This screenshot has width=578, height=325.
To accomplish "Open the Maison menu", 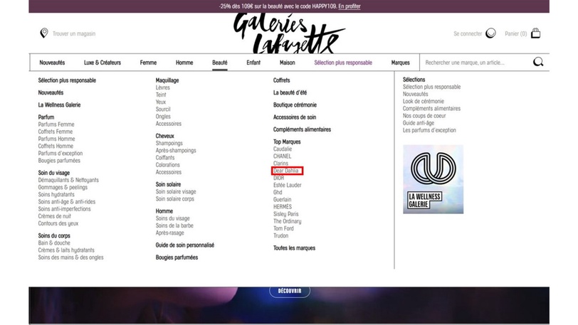I will tap(287, 63).
